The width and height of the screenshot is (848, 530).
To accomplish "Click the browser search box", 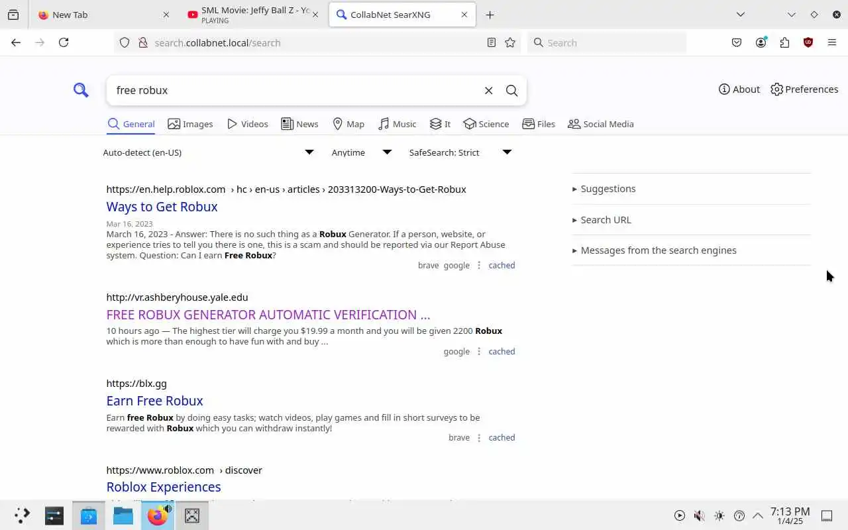I will click(x=607, y=42).
